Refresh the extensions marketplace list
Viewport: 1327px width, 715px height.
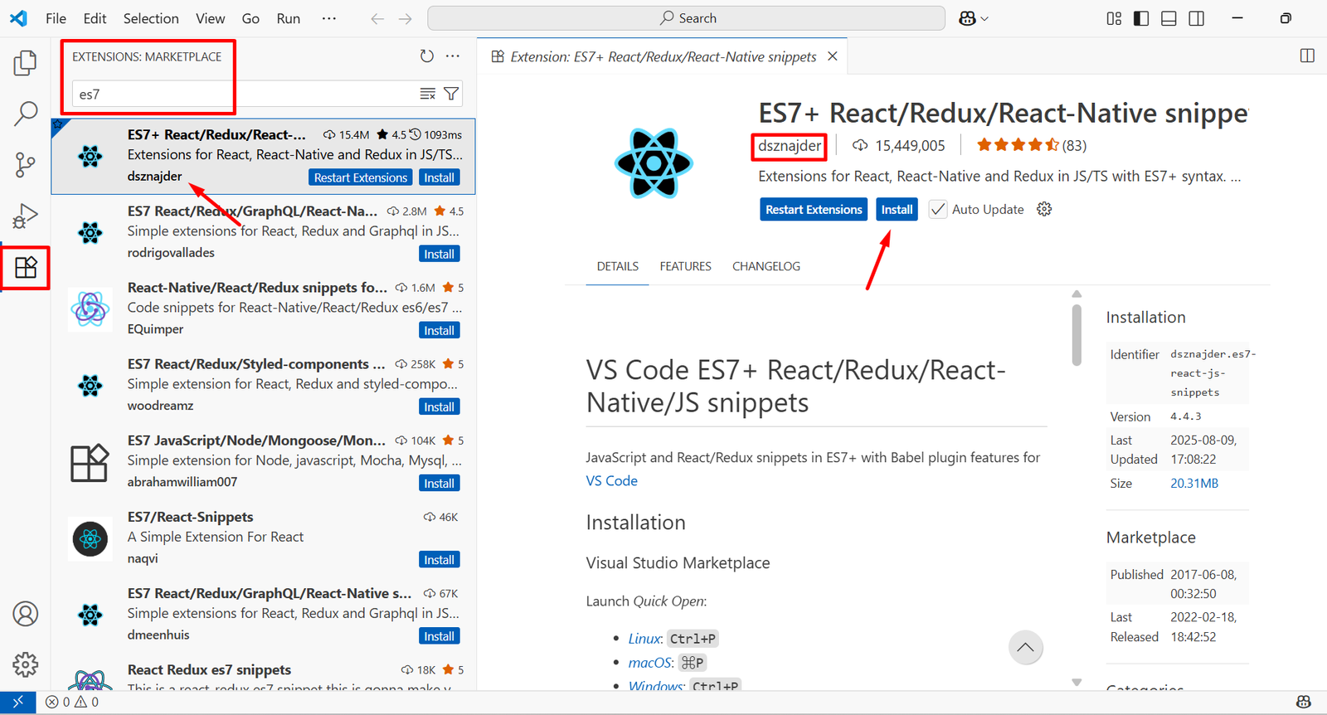coord(426,56)
